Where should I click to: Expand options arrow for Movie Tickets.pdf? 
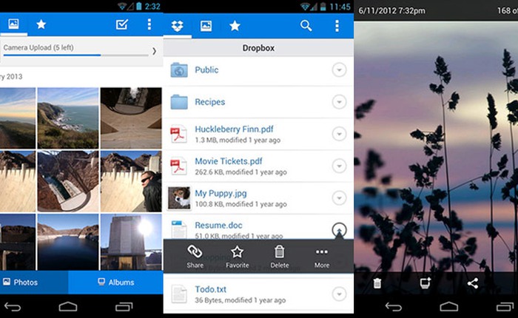[339, 166]
